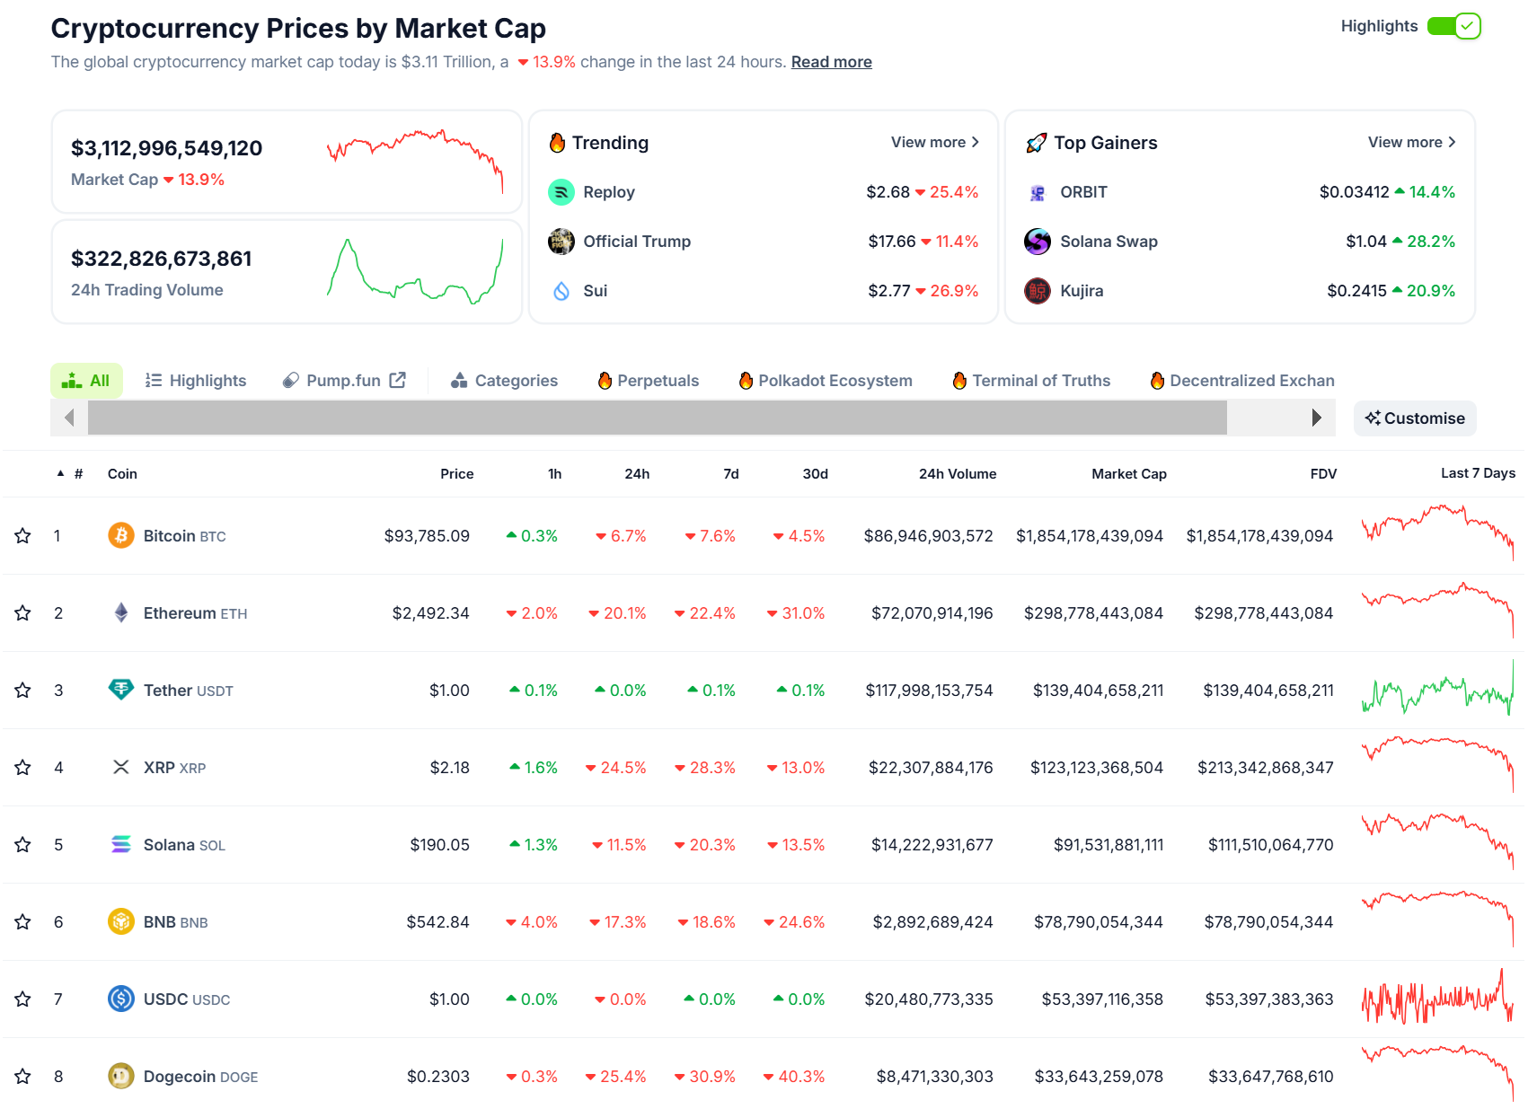This screenshot has width=1537, height=1109.
Task: Open the Polkadot Ecosystem tab
Action: (x=826, y=381)
